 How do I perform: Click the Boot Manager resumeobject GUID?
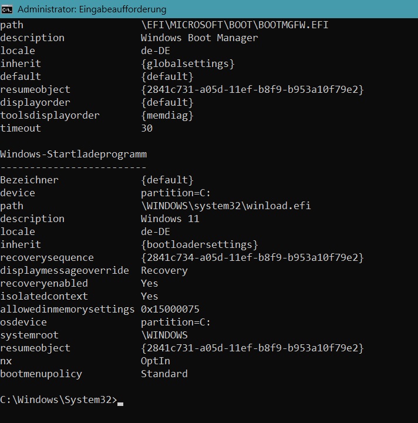[252, 89]
